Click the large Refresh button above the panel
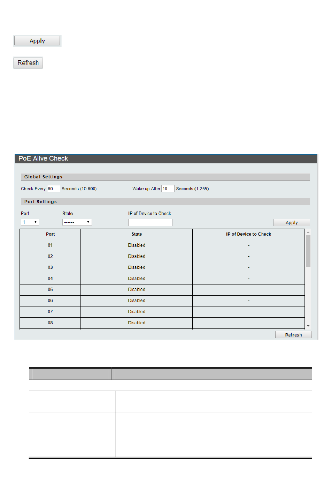 (28, 63)
